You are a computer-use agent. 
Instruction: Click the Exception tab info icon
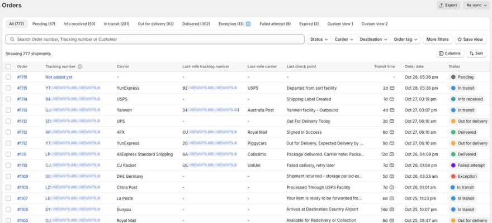248,24
